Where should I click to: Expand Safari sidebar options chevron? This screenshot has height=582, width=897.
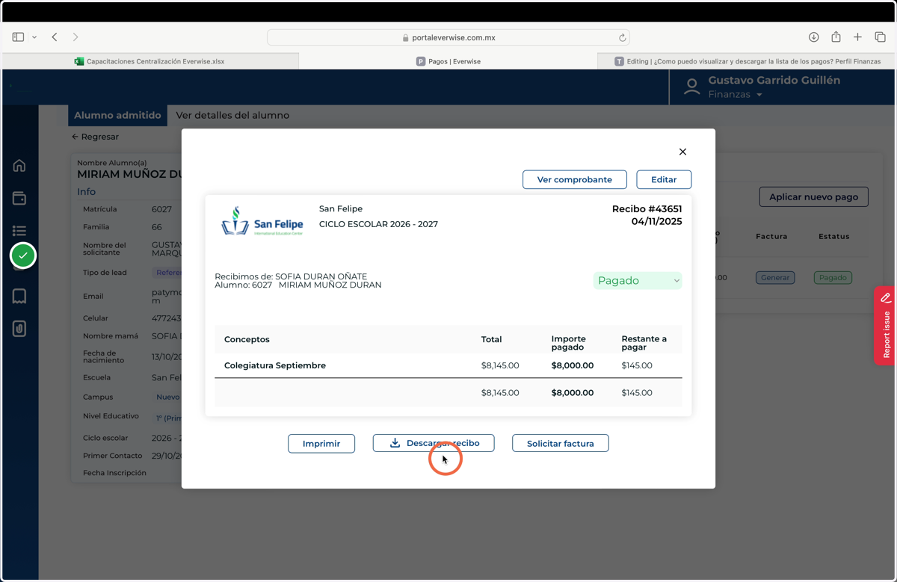(34, 37)
